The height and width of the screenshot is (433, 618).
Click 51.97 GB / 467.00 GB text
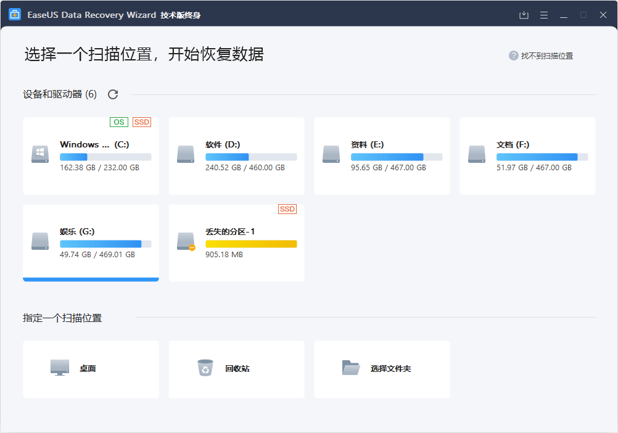(534, 168)
